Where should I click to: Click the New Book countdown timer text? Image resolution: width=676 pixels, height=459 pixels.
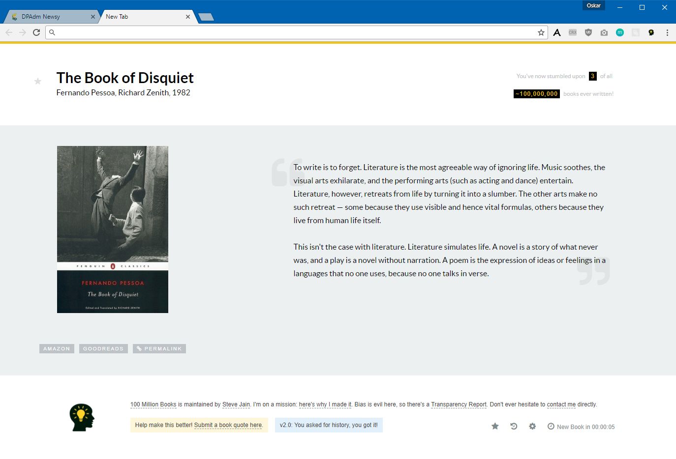tap(585, 427)
